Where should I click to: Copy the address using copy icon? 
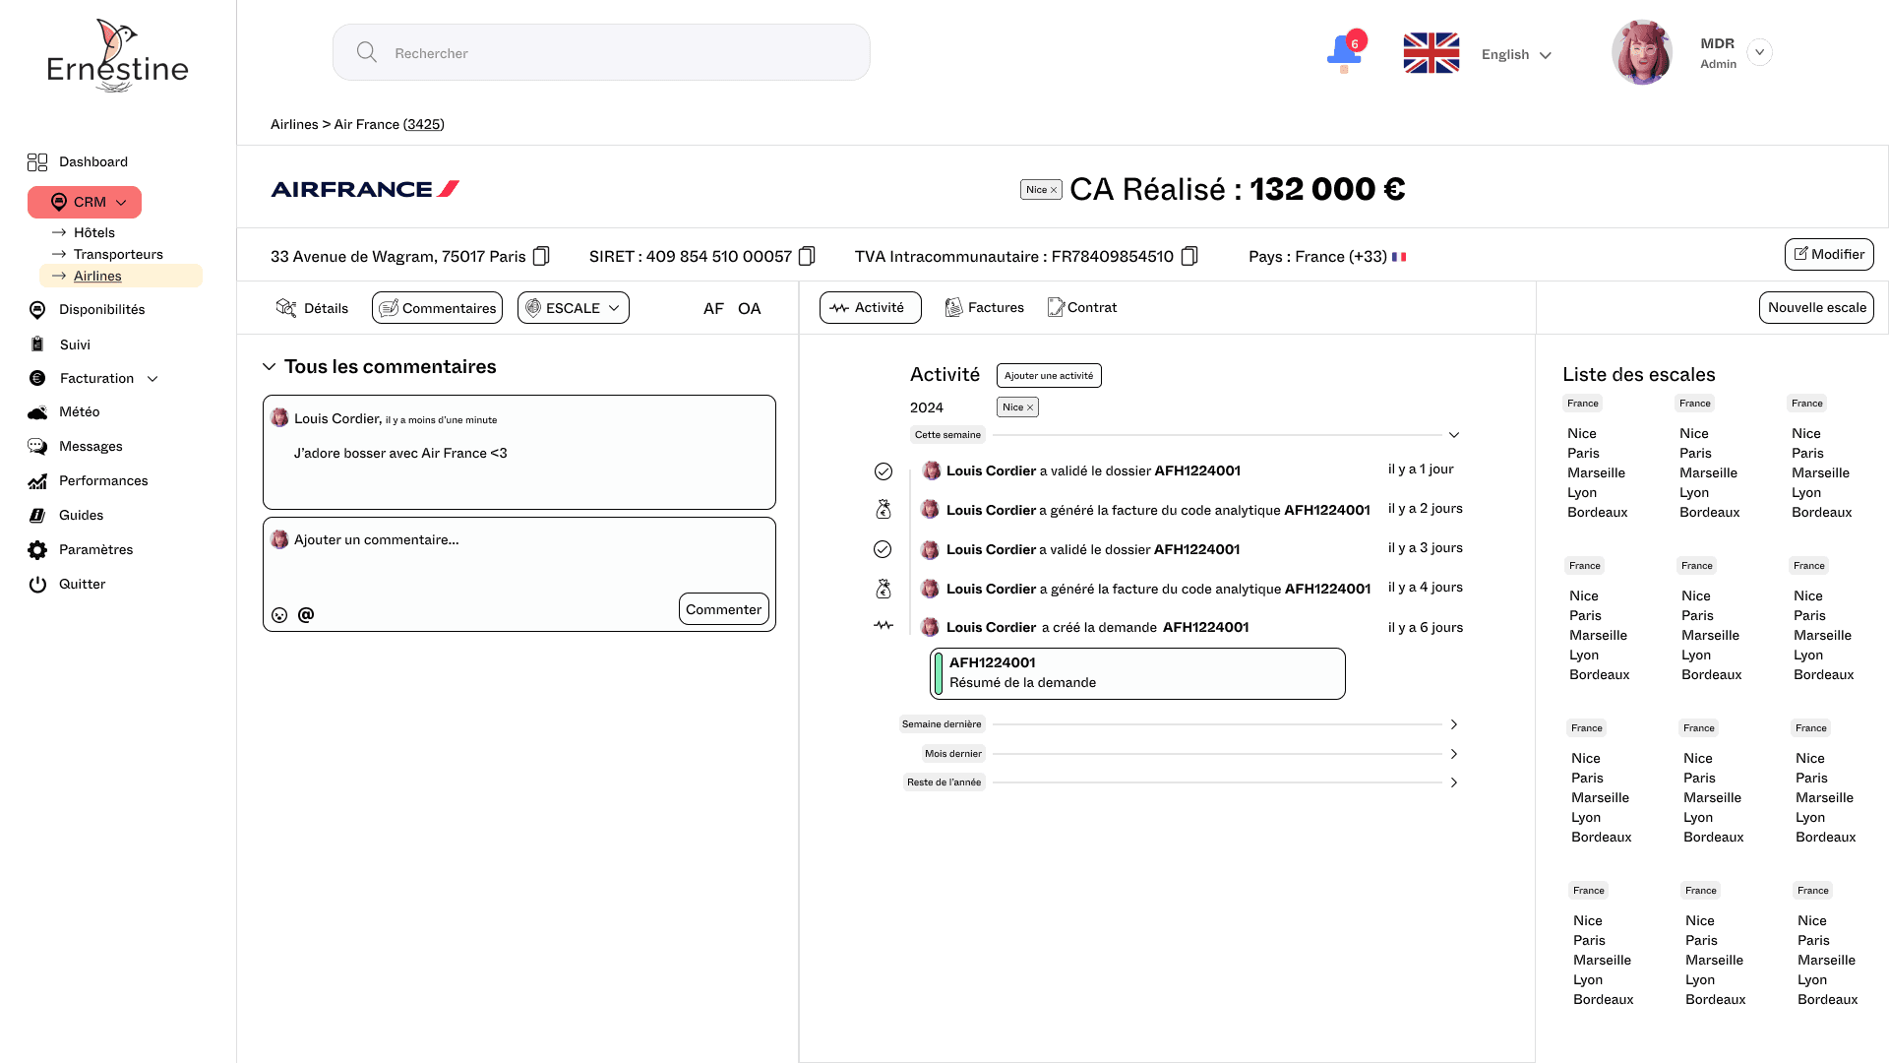[541, 256]
